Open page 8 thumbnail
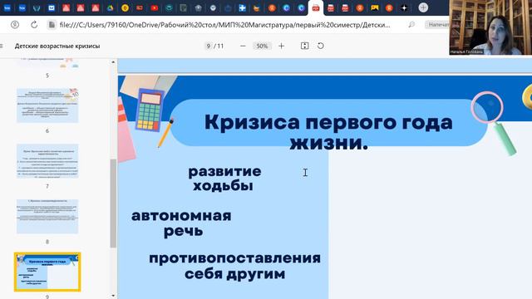This screenshot has height=299, width=532. (47, 217)
